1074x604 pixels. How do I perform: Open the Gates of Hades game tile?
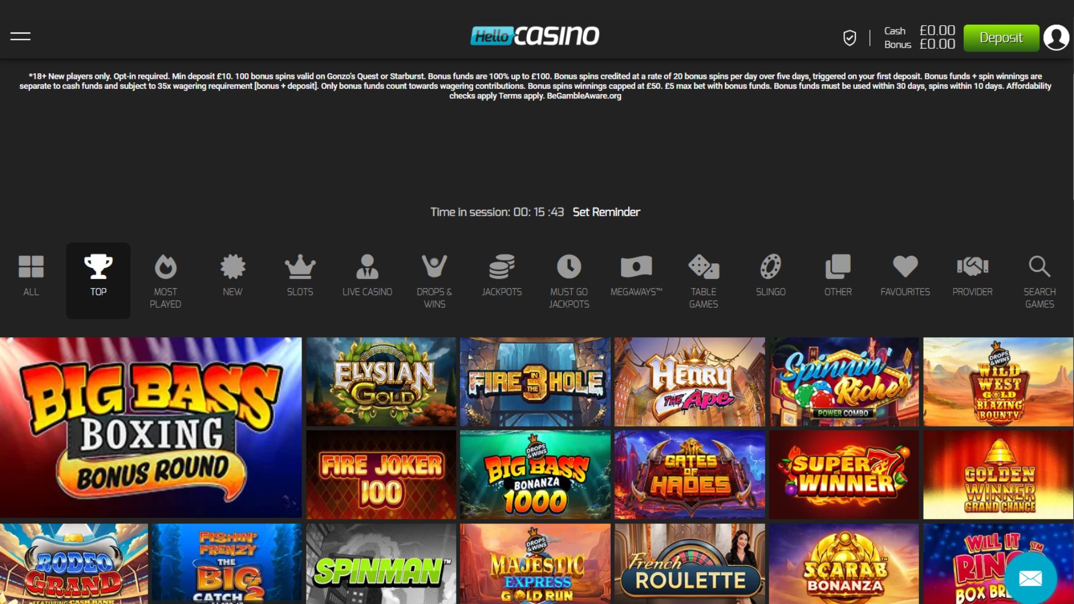pyautogui.click(x=690, y=475)
